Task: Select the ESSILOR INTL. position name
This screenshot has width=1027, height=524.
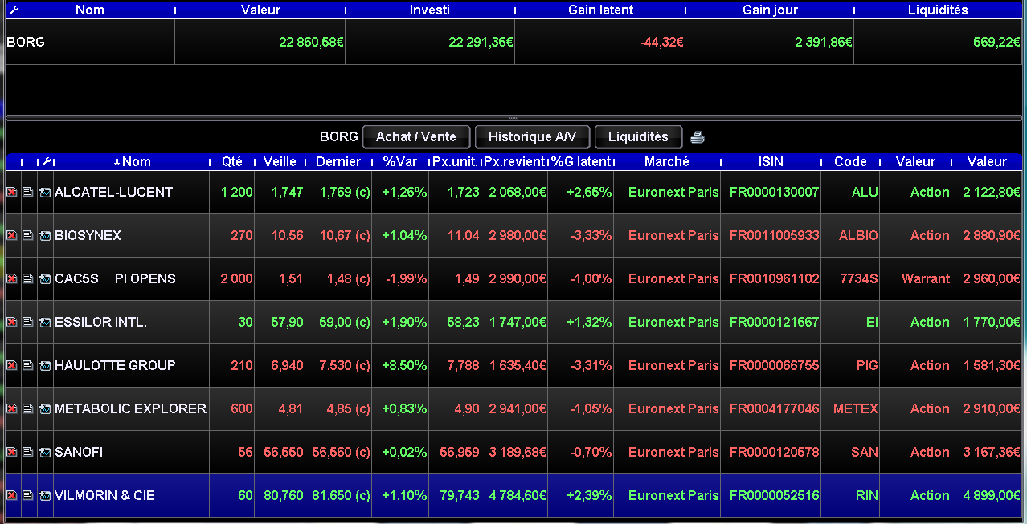Action: pyautogui.click(x=100, y=323)
